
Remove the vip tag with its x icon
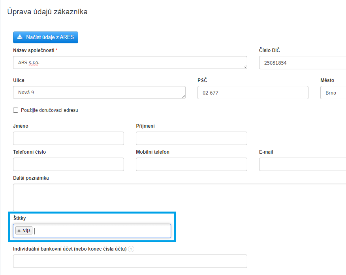(19, 231)
